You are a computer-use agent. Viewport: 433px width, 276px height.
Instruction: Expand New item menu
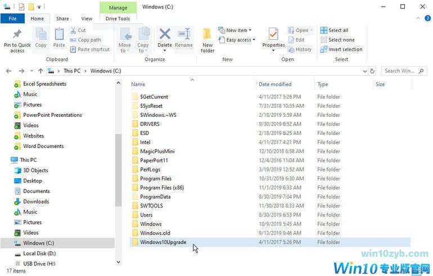pos(250,30)
